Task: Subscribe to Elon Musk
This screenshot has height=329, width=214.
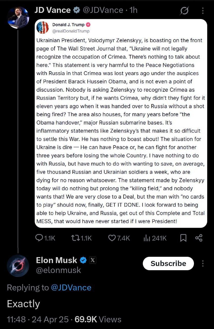Action: pyautogui.click(x=168, y=263)
